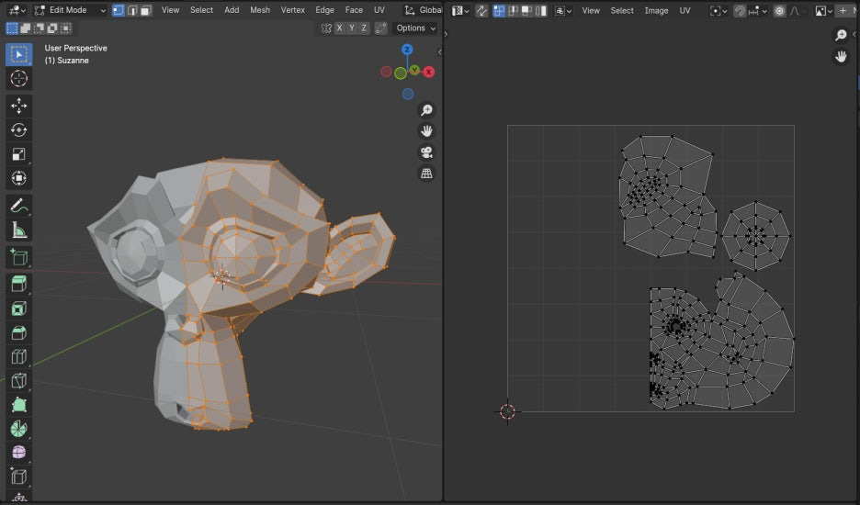Choose the Move tool
The image size is (860, 505).
tap(18, 106)
